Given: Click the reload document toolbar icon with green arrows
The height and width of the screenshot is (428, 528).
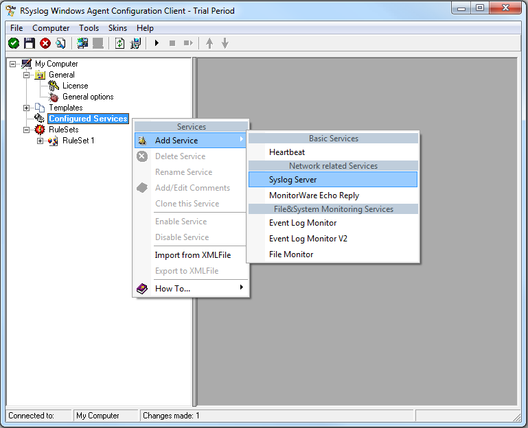Looking at the screenshot, I should [x=120, y=43].
